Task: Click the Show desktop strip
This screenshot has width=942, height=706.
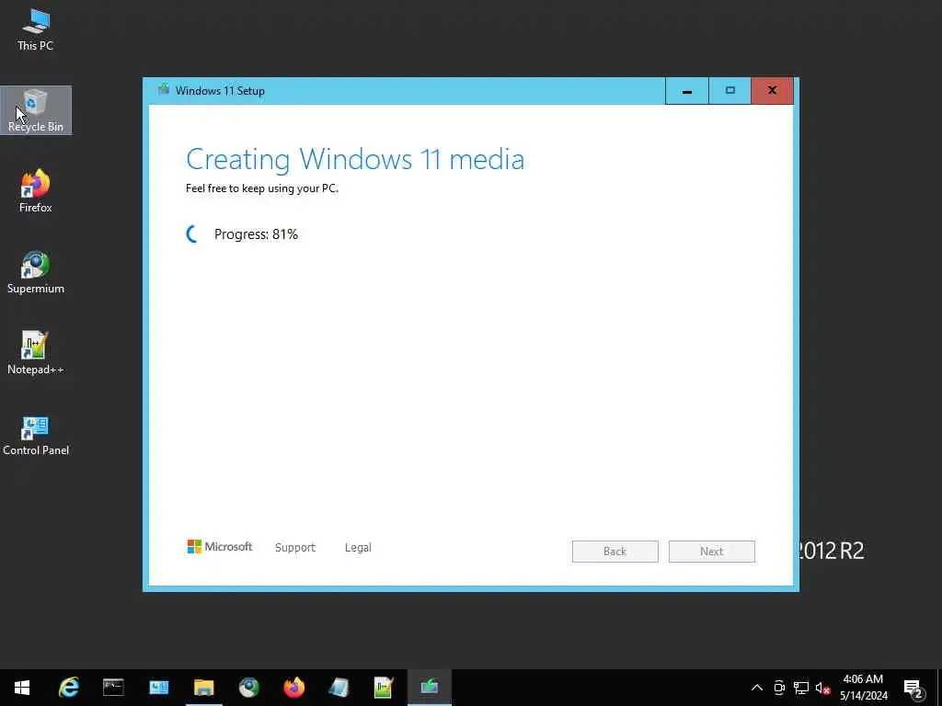Action: 939,688
